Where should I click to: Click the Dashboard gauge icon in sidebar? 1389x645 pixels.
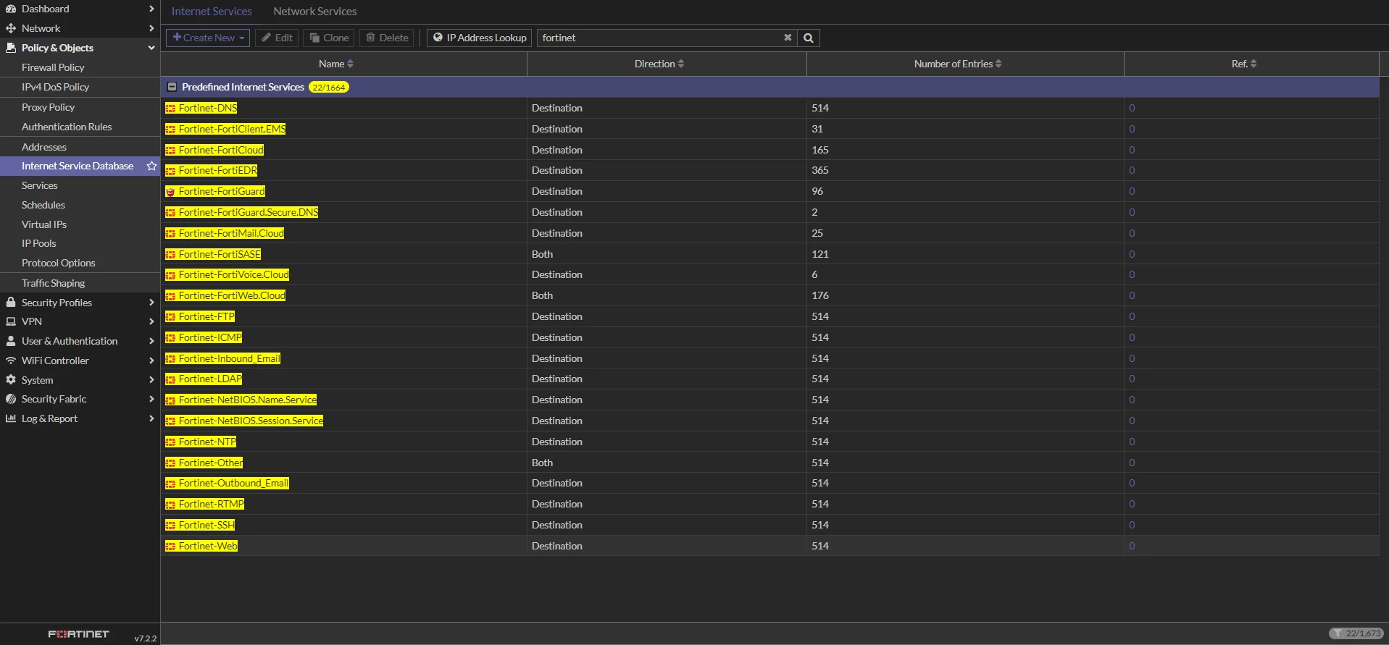[x=11, y=9]
